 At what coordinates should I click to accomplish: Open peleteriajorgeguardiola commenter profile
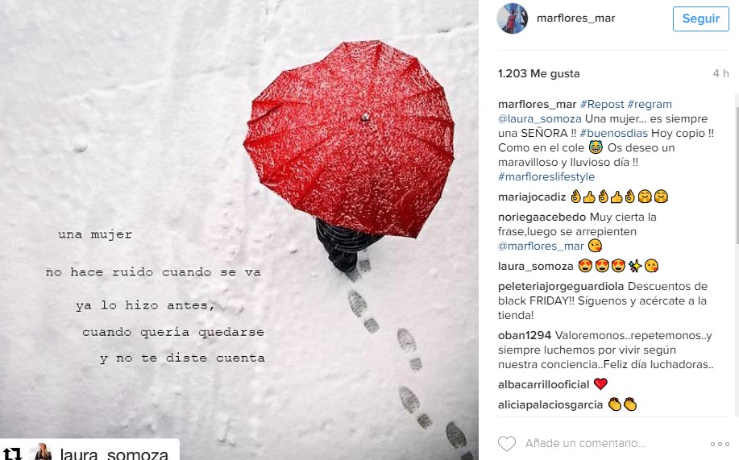[561, 287]
